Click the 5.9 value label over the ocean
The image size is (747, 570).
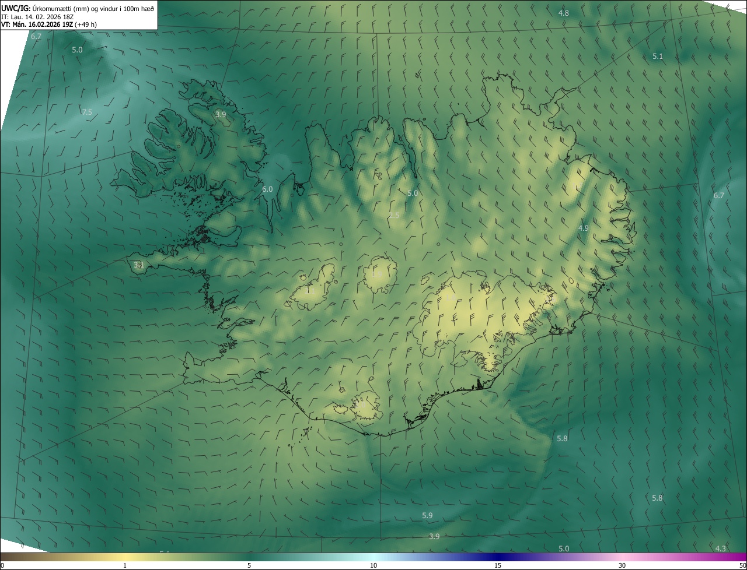[x=427, y=516]
